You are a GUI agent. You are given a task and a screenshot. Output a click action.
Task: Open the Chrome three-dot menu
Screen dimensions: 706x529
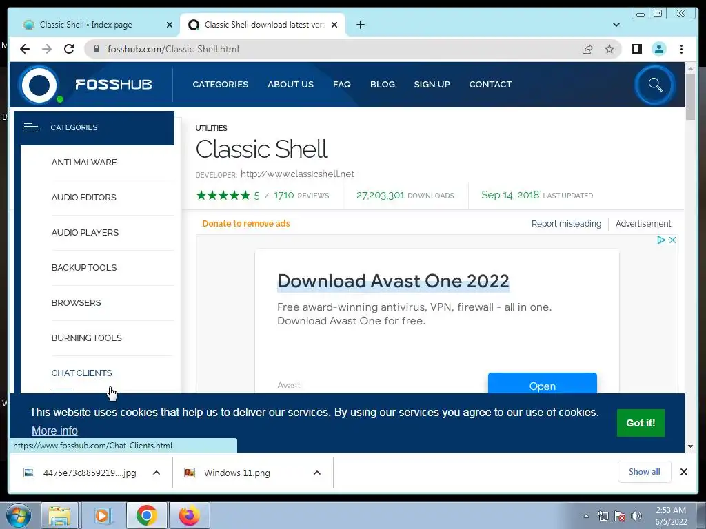coord(681,49)
